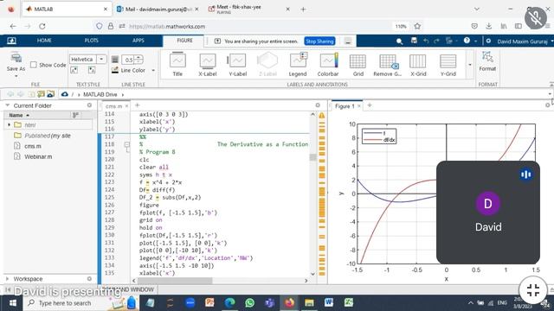Viewport: 554px width, 311px height.
Task: Open the help question mark icon
Action: tap(467, 41)
